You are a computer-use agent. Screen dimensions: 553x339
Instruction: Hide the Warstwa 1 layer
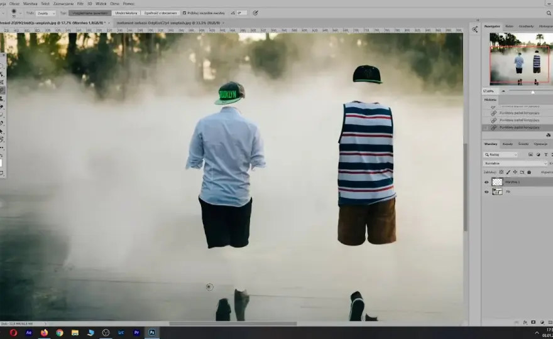(486, 182)
